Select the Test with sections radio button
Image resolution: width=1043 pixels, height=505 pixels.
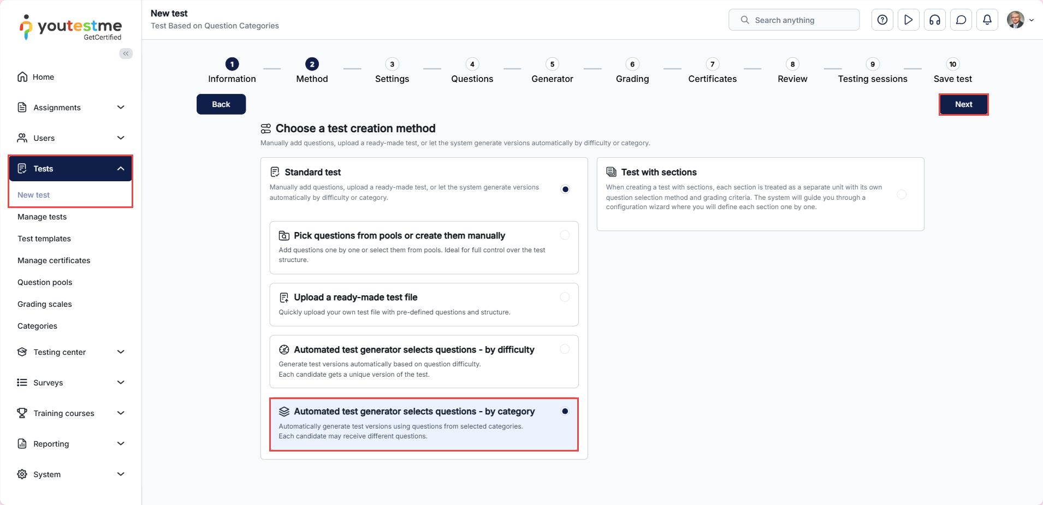(902, 194)
